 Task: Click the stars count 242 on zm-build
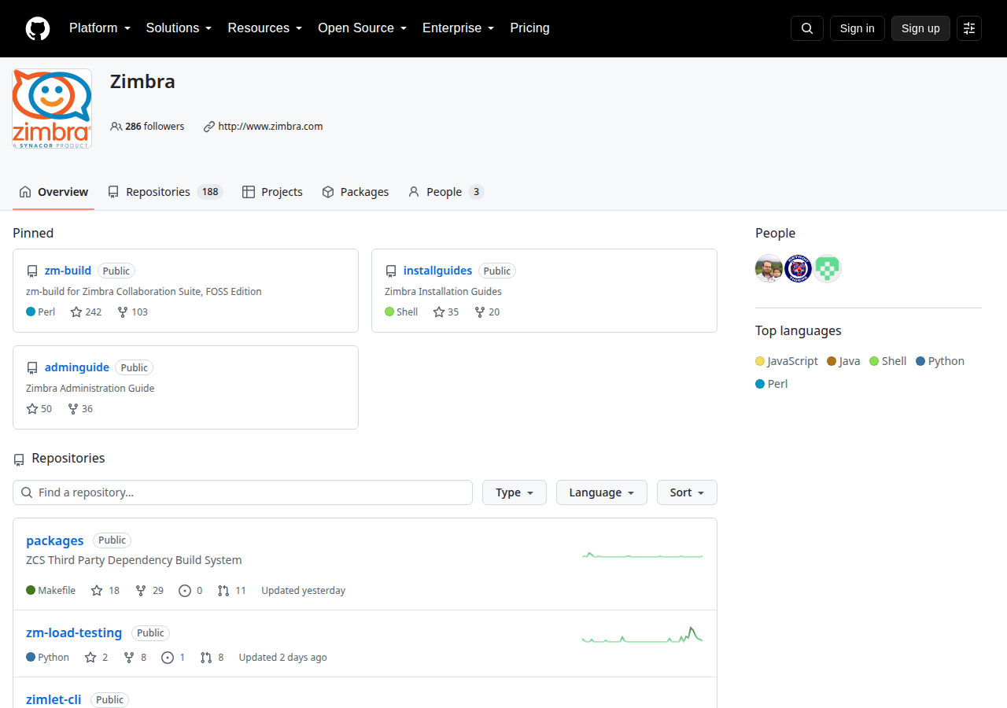(87, 312)
